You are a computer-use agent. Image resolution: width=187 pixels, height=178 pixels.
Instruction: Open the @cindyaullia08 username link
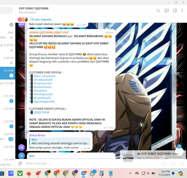[43, 80]
